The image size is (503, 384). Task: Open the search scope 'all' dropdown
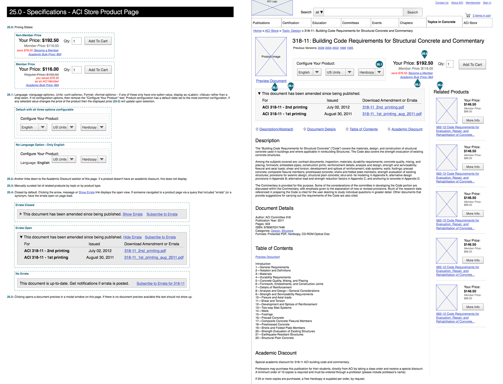[319, 12]
